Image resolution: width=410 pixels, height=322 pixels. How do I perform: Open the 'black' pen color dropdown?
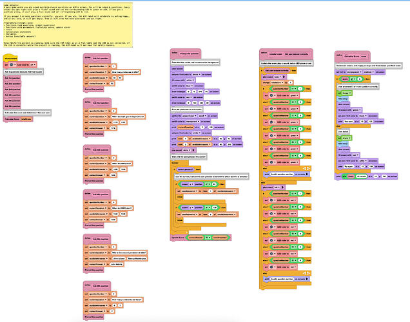pyautogui.click(x=195, y=75)
